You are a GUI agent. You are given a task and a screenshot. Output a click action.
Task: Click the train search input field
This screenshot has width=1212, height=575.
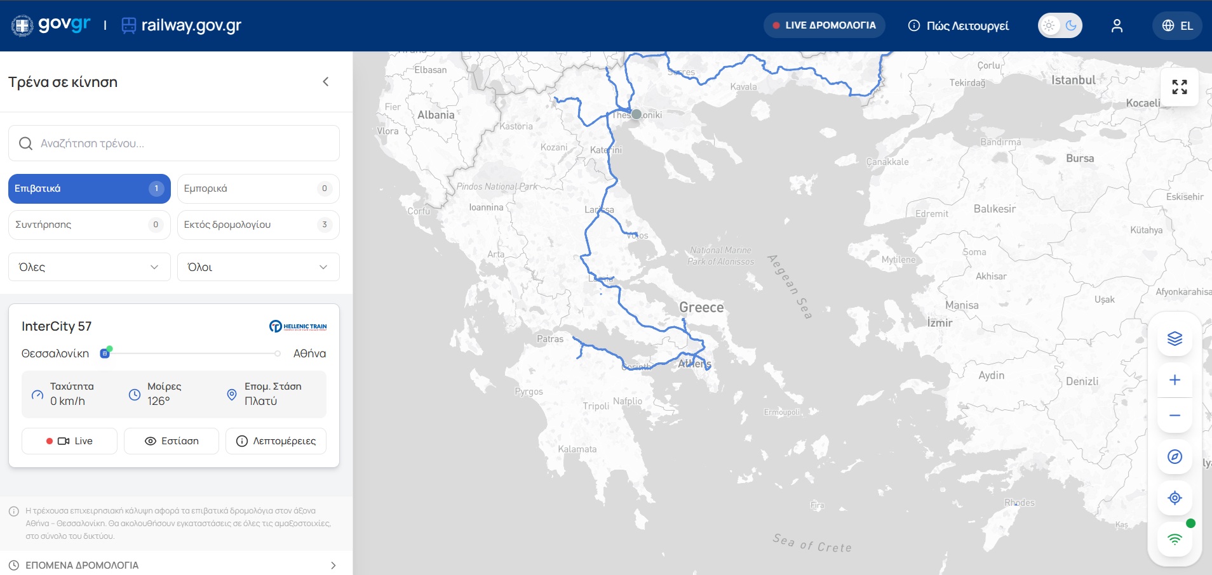coord(174,143)
